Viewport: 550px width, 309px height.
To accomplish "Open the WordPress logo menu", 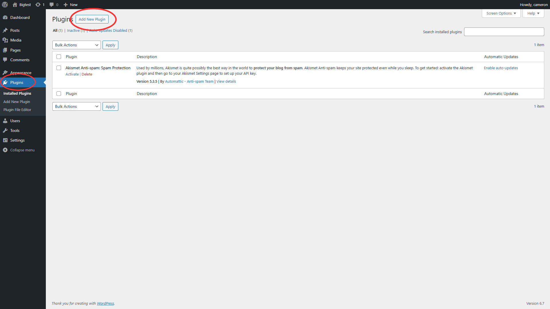I will pos(5,5).
